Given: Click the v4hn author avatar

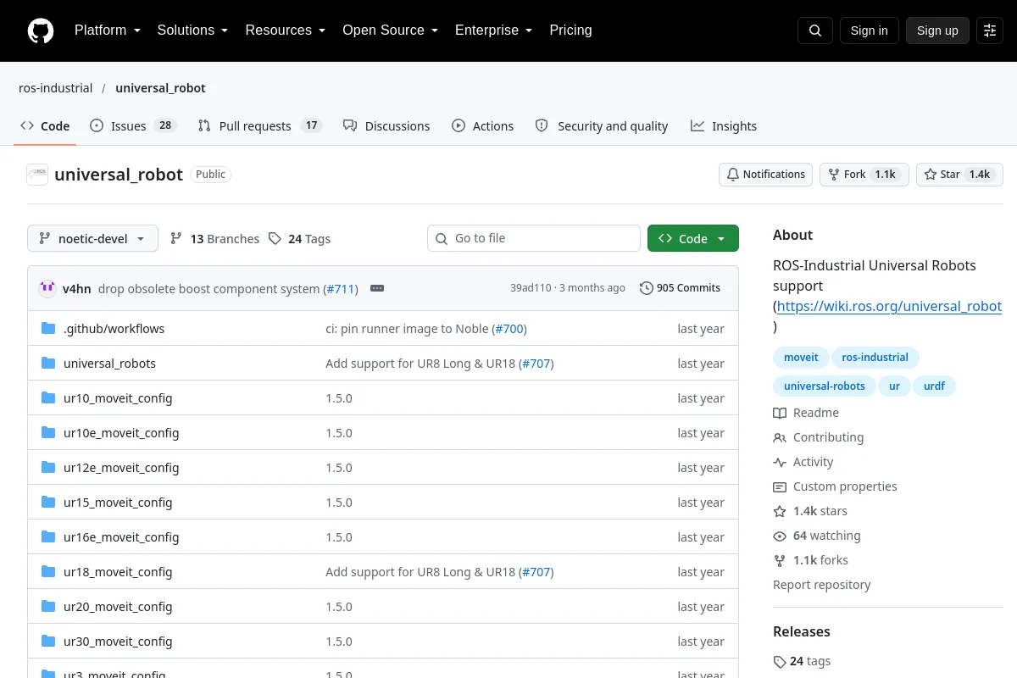Looking at the screenshot, I should pyautogui.click(x=47, y=288).
